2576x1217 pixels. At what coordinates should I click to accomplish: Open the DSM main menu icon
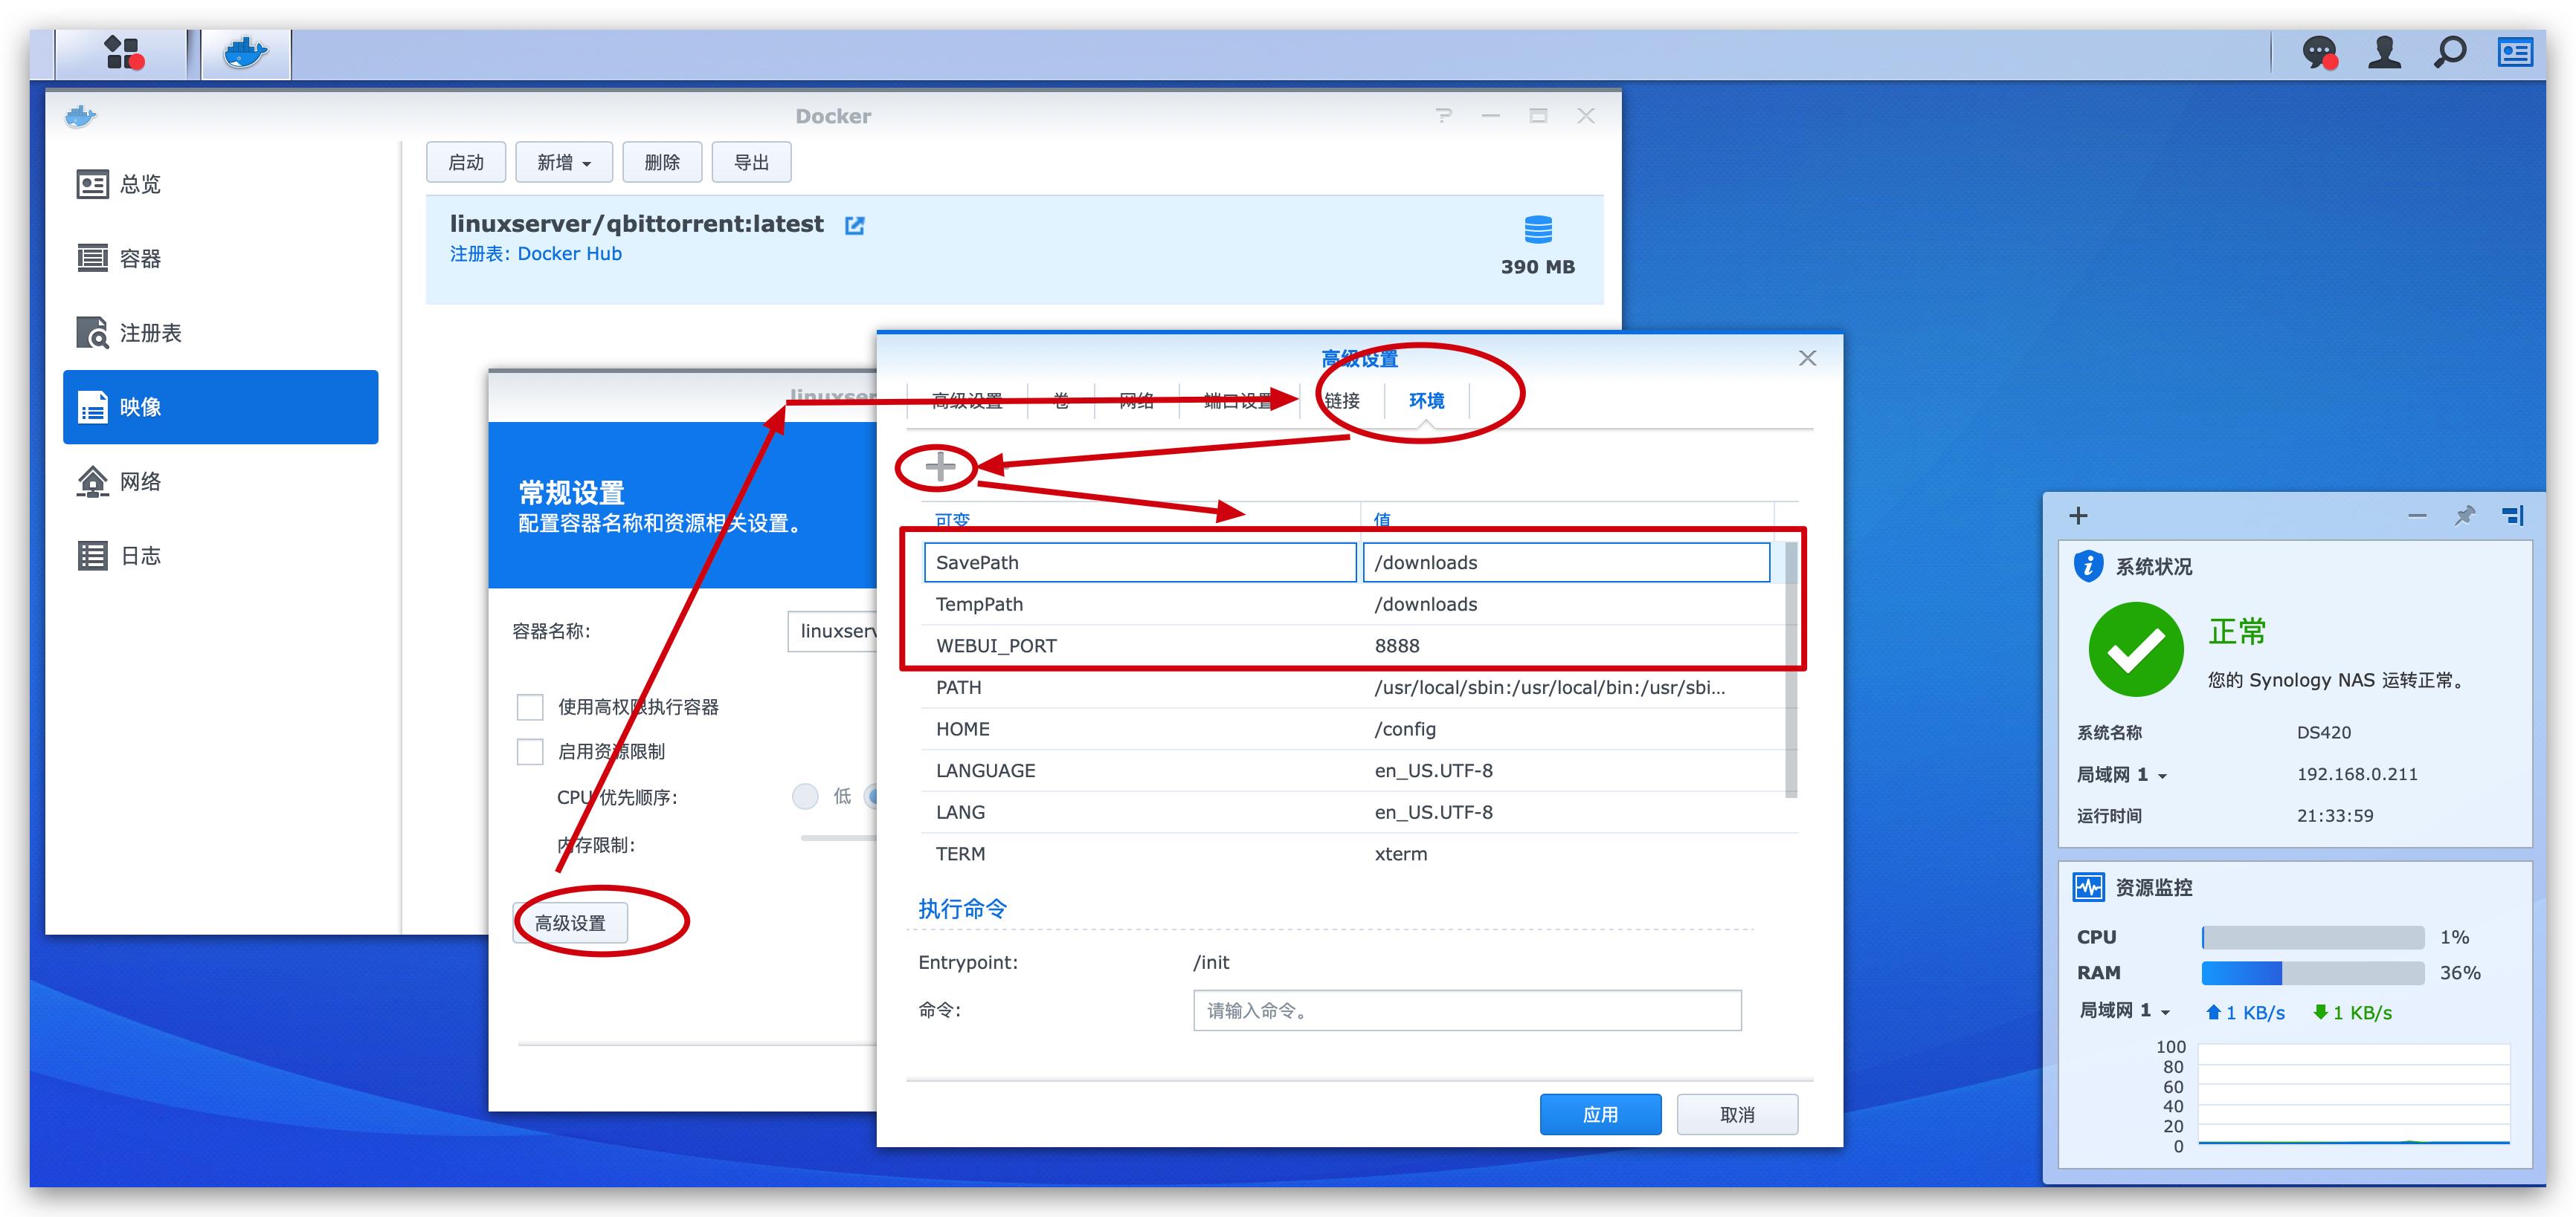click(123, 53)
